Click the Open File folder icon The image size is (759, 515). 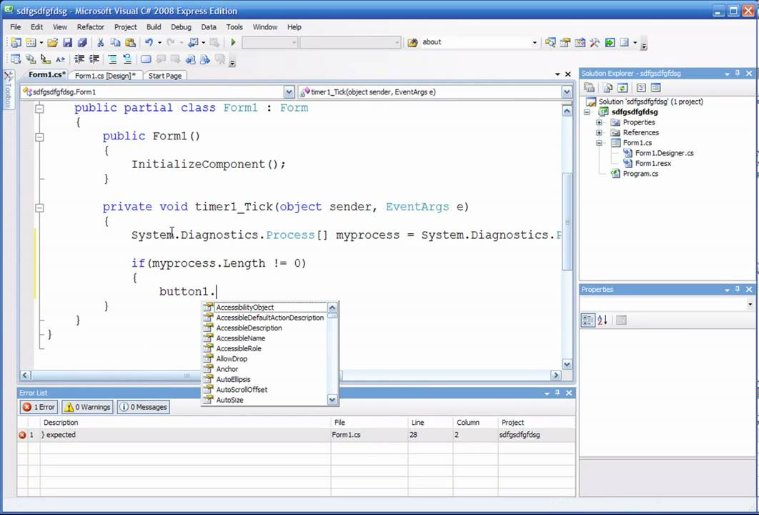coord(53,43)
